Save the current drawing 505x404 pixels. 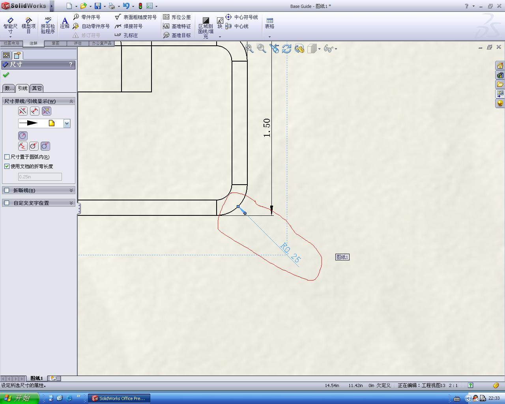[97, 6]
